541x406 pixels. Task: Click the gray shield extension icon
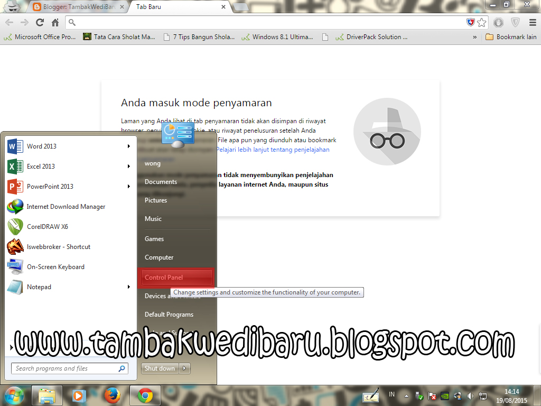tap(515, 23)
